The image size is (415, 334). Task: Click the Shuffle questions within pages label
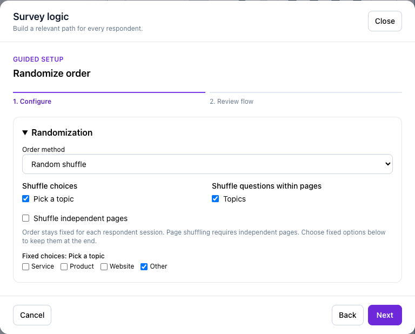266,186
